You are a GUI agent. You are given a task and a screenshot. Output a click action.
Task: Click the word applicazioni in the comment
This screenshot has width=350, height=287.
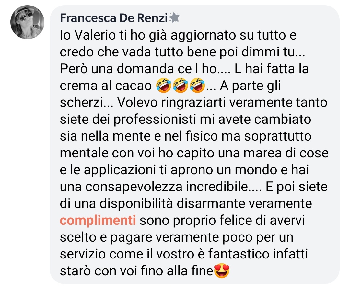pyautogui.click(x=120, y=170)
